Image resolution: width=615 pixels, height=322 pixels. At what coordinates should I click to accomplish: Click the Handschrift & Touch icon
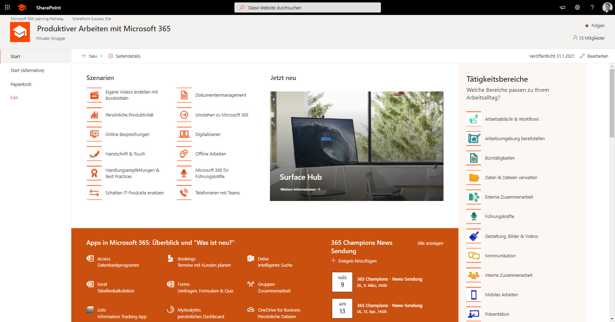(94, 154)
